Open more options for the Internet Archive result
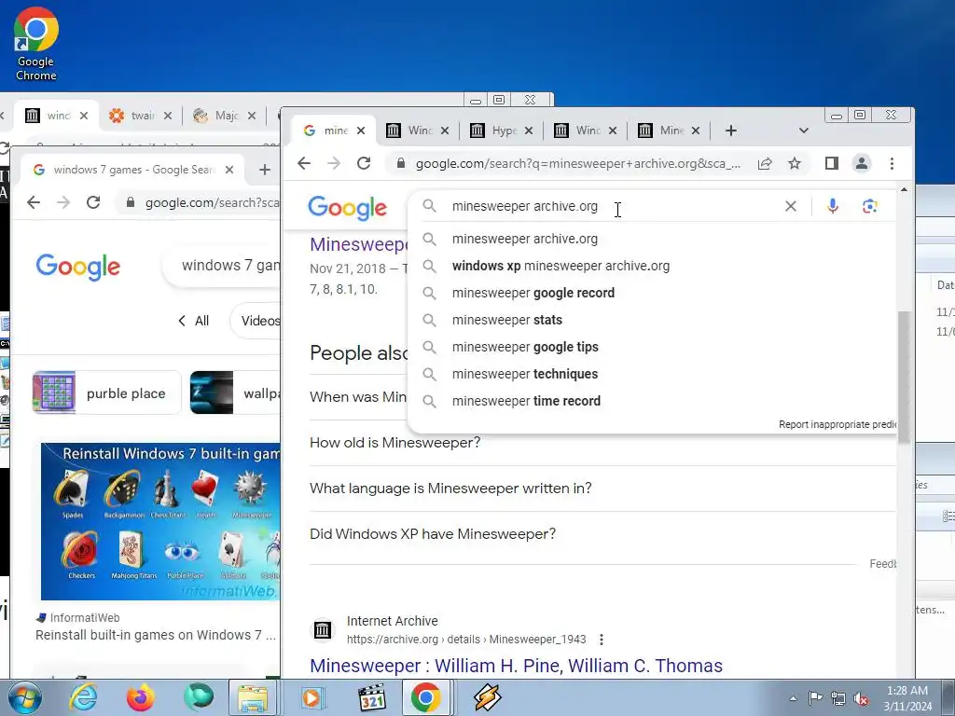Image resolution: width=955 pixels, height=716 pixels. pos(602,640)
